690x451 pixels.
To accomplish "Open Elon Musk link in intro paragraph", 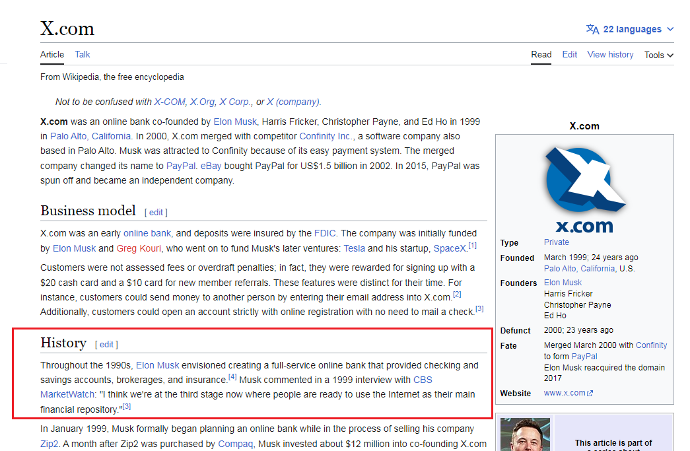I will pos(235,122).
